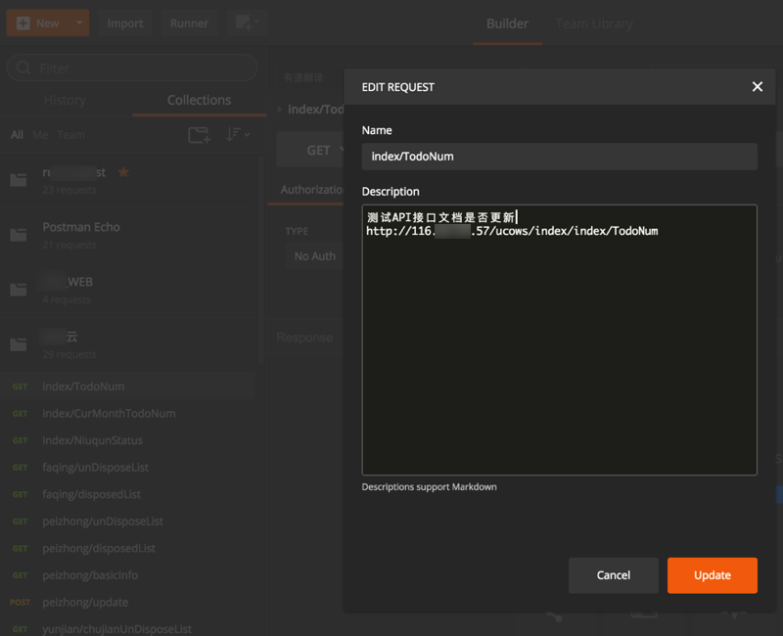The width and height of the screenshot is (783, 636).
Task: Click the Filter search field
Action: (132, 68)
